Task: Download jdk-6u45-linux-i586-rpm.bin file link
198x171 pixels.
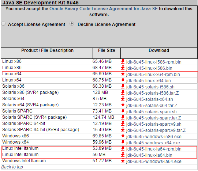Action: point(154,62)
